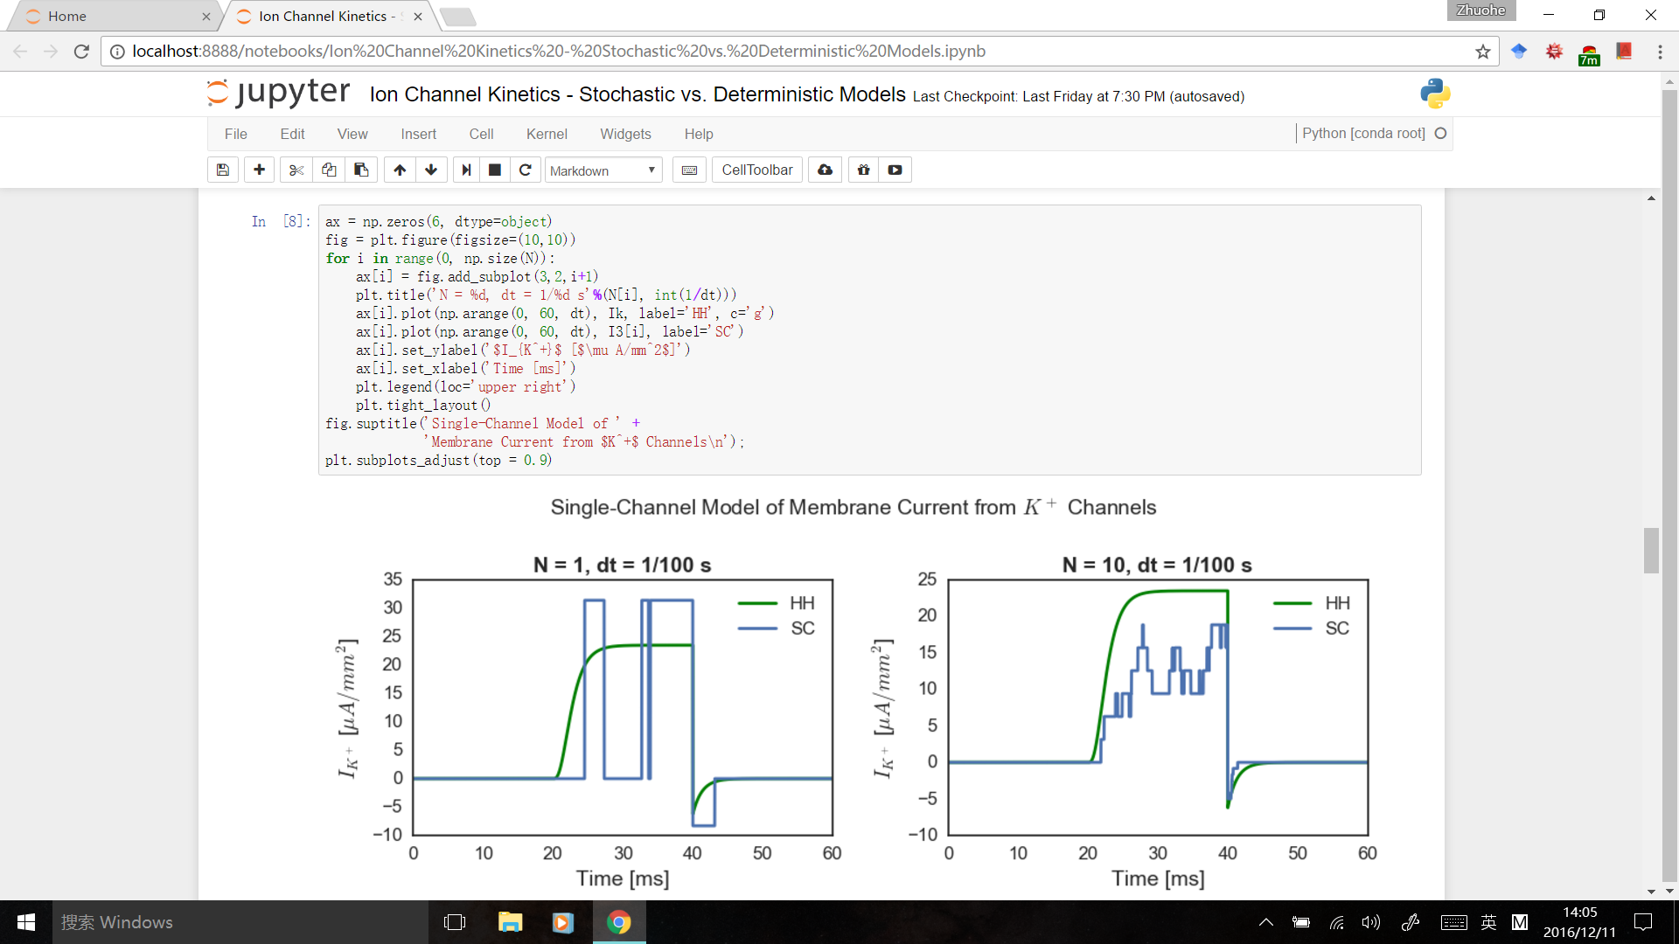Click the blue extension icon beside the star
The height and width of the screenshot is (944, 1679).
pyautogui.click(x=1519, y=52)
